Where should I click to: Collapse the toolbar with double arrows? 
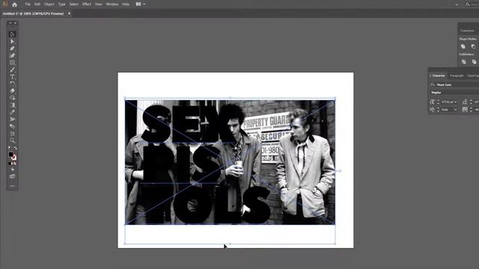pos(10,23)
